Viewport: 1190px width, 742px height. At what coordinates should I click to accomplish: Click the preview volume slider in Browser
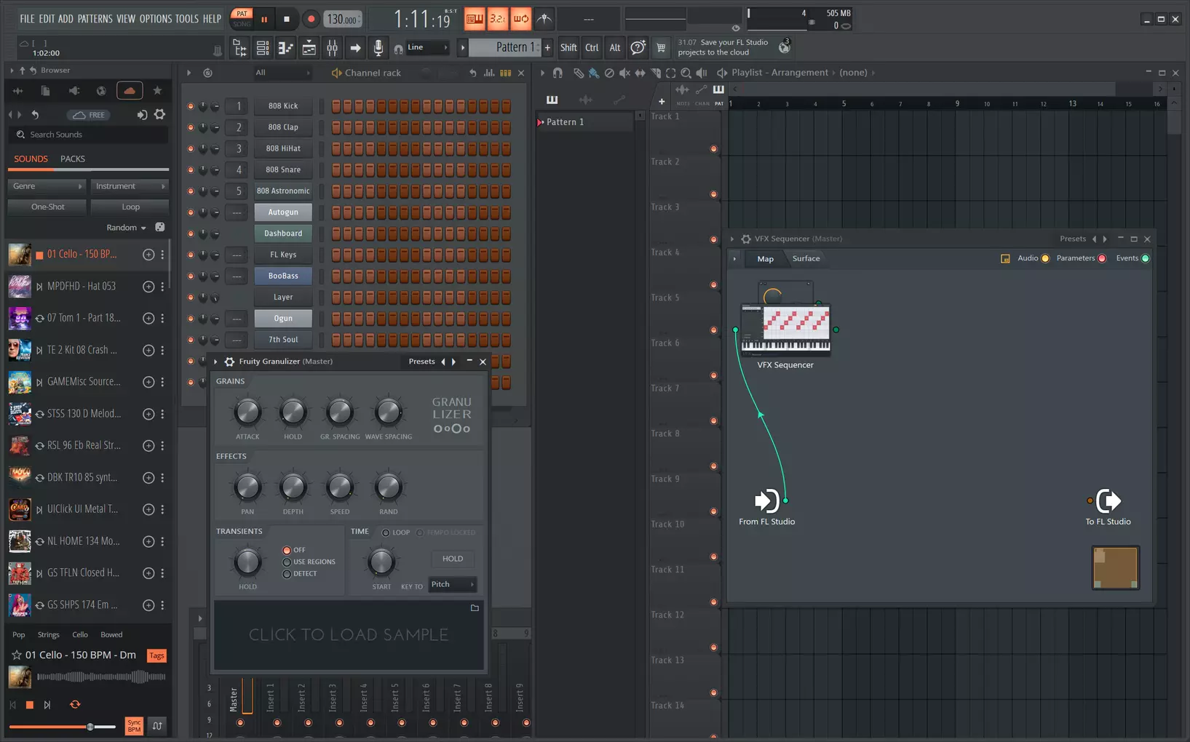(x=63, y=727)
